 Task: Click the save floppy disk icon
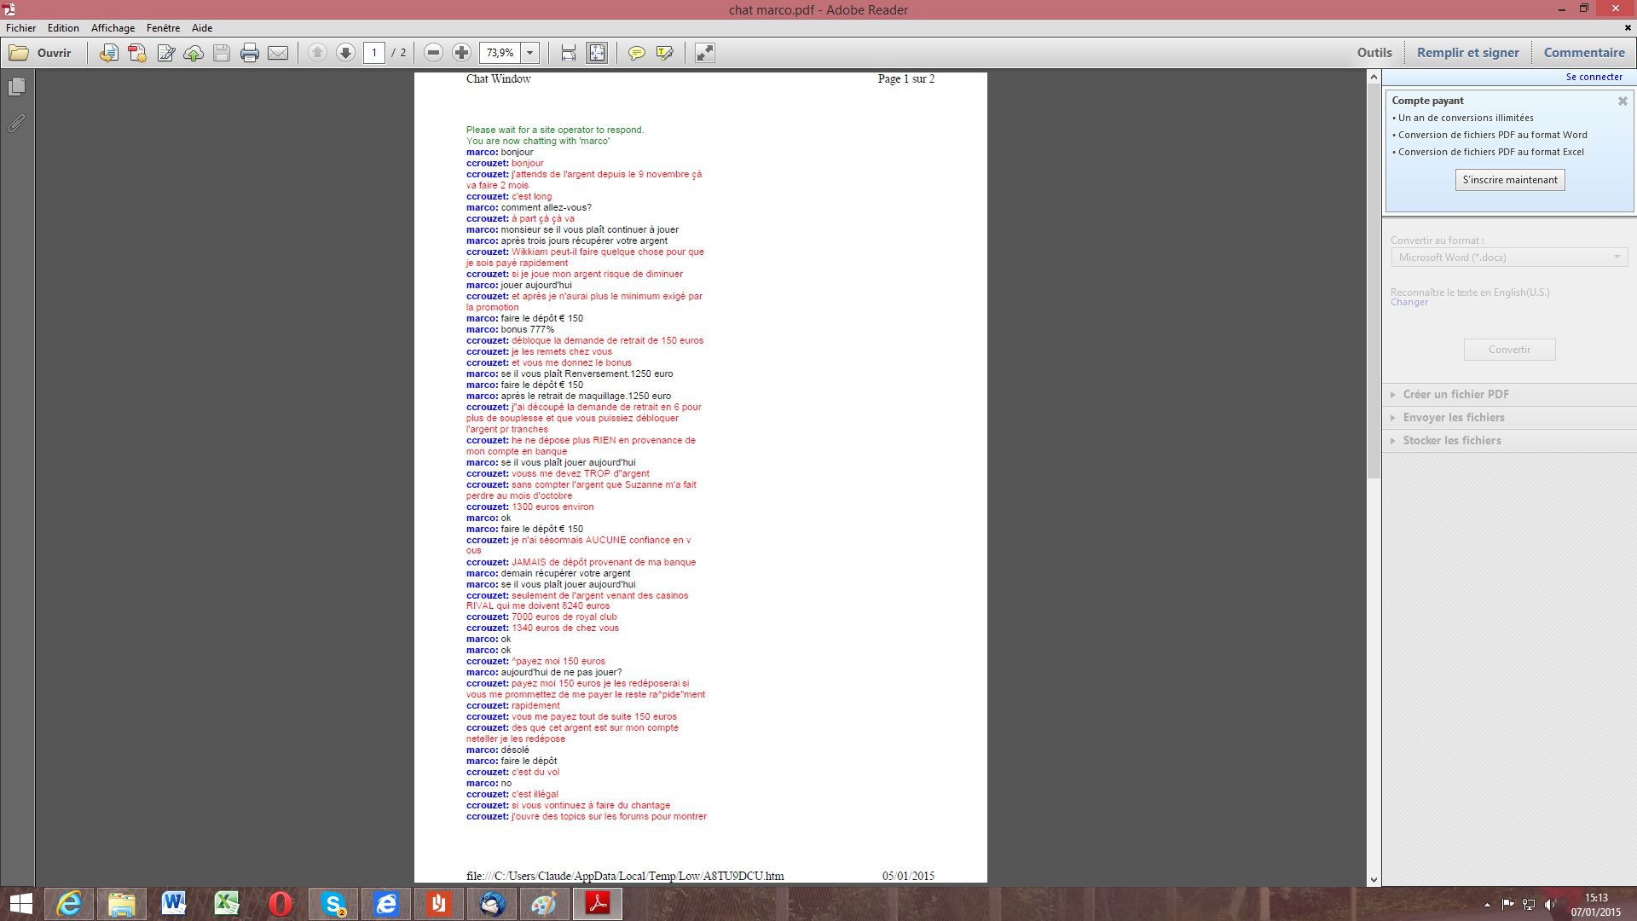tap(222, 53)
